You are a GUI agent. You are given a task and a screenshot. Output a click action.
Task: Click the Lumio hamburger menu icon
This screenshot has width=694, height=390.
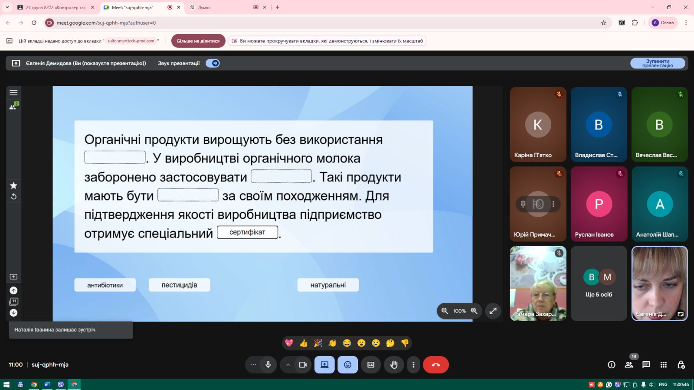pos(13,93)
